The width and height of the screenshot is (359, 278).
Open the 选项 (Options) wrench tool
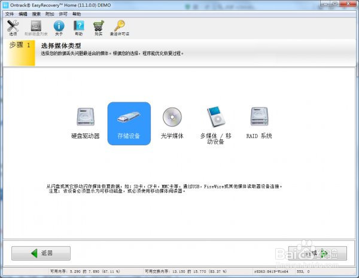(13, 28)
